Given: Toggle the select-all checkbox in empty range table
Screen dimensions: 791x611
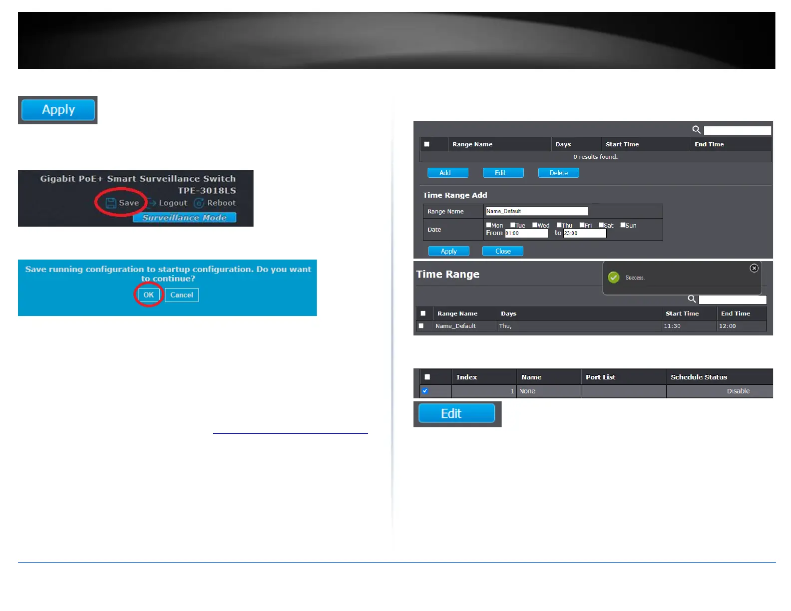Looking at the screenshot, I should (x=426, y=144).
